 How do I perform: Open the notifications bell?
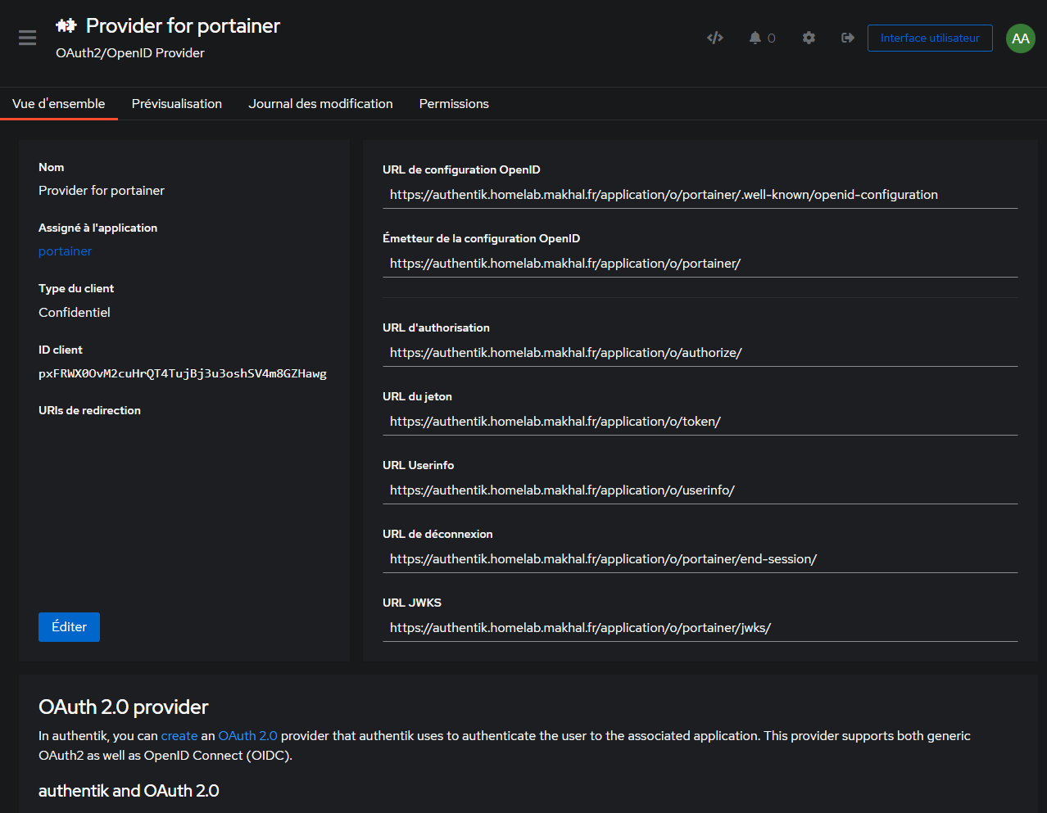pos(755,38)
